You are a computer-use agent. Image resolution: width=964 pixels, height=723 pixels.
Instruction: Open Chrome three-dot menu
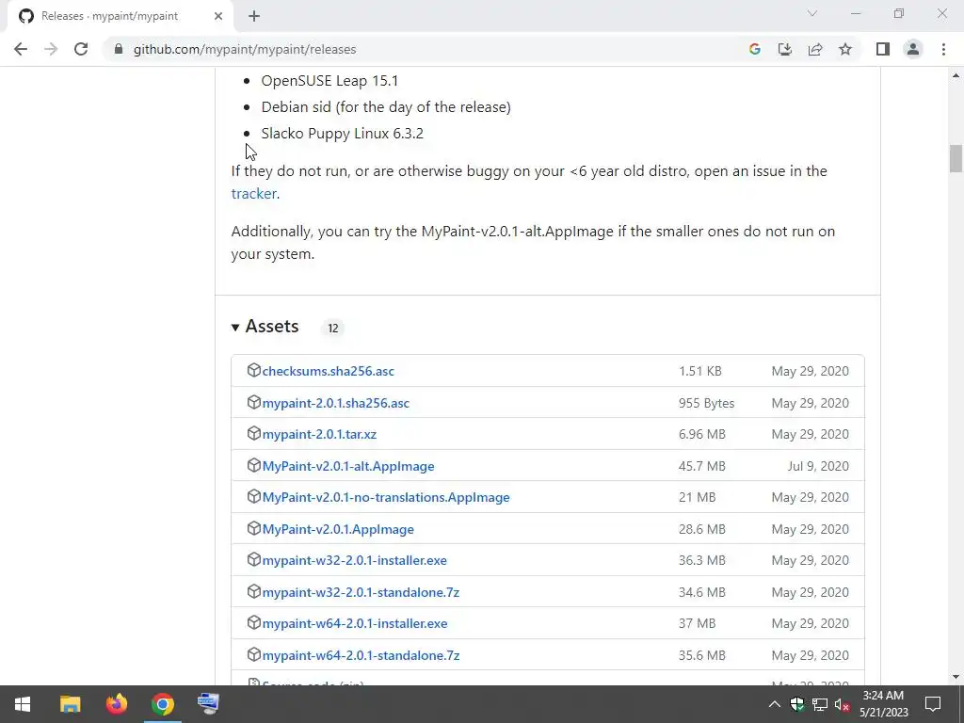[x=943, y=49]
